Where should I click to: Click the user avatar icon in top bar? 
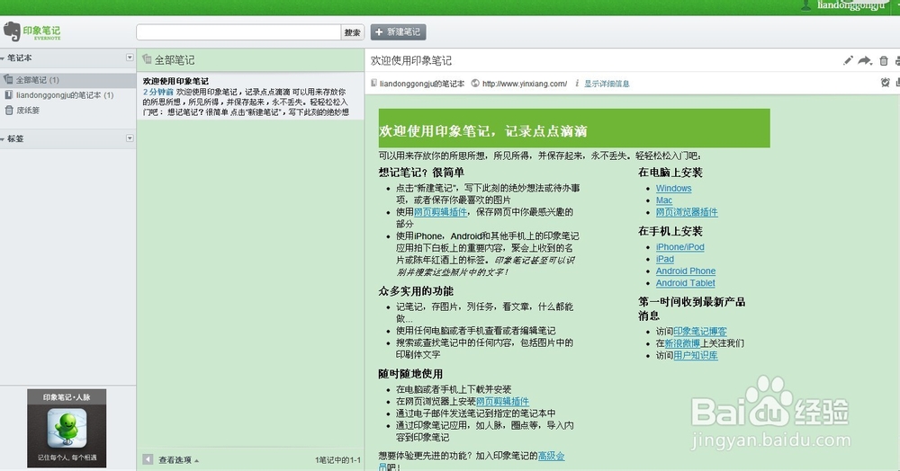pyautogui.click(x=805, y=5)
